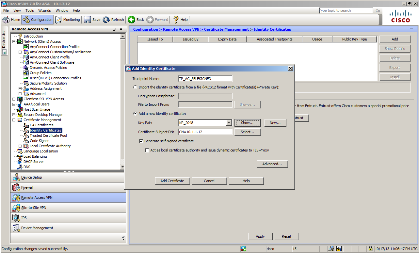Open CA Certificates under Certificate Management
This screenshot has width=419, height=253.
click(41, 125)
